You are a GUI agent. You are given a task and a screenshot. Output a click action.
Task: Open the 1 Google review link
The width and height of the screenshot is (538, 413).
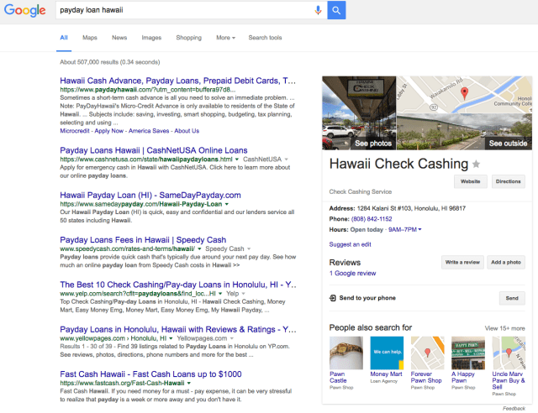(352, 274)
